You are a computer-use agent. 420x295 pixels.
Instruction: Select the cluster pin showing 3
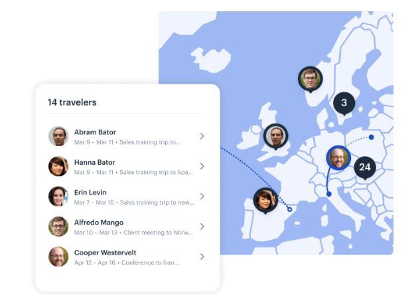click(344, 103)
